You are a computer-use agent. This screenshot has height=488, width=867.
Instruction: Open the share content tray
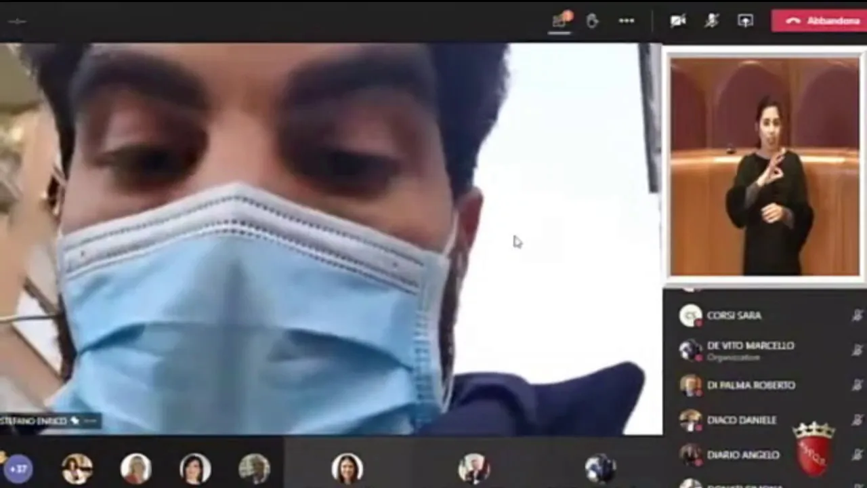coord(745,21)
